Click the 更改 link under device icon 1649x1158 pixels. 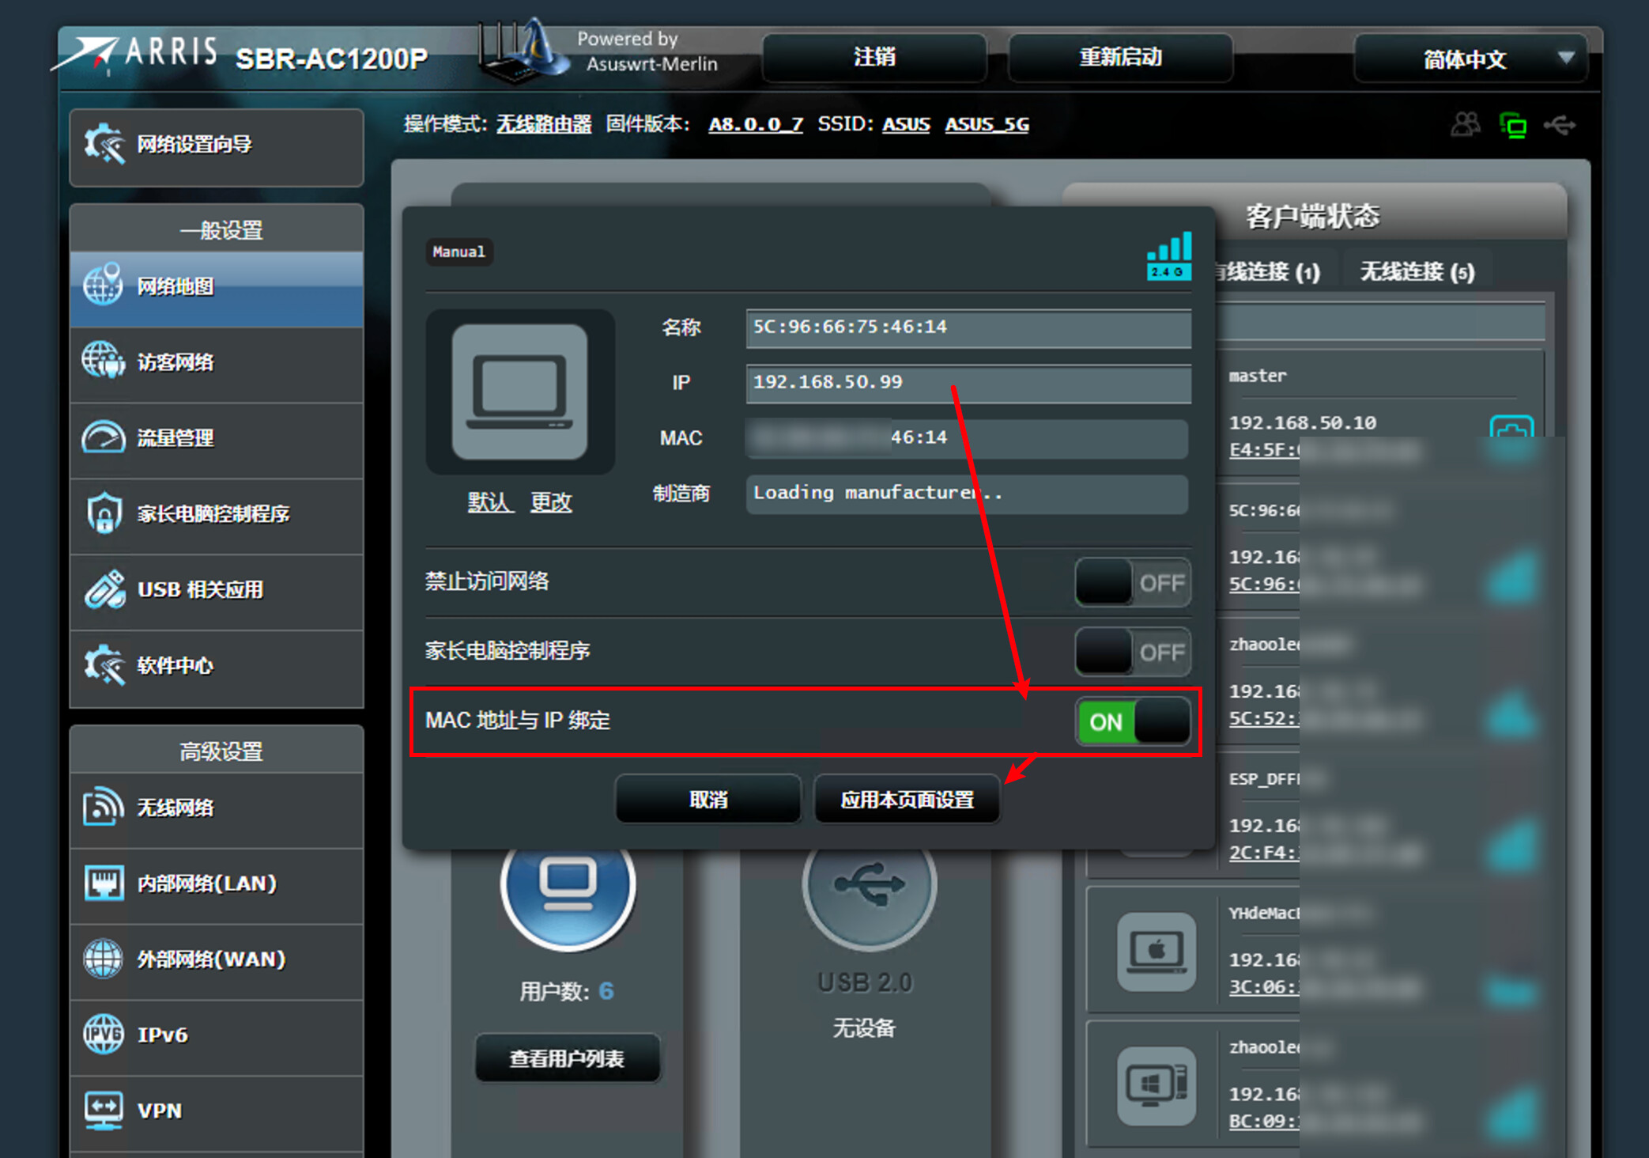(x=551, y=502)
